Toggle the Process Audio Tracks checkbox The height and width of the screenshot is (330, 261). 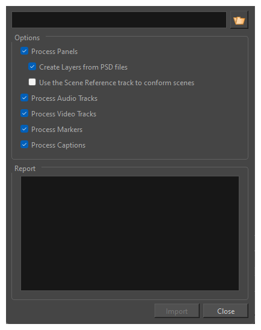click(24, 98)
